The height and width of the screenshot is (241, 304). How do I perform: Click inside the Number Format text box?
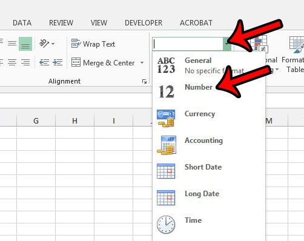click(188, 44)
